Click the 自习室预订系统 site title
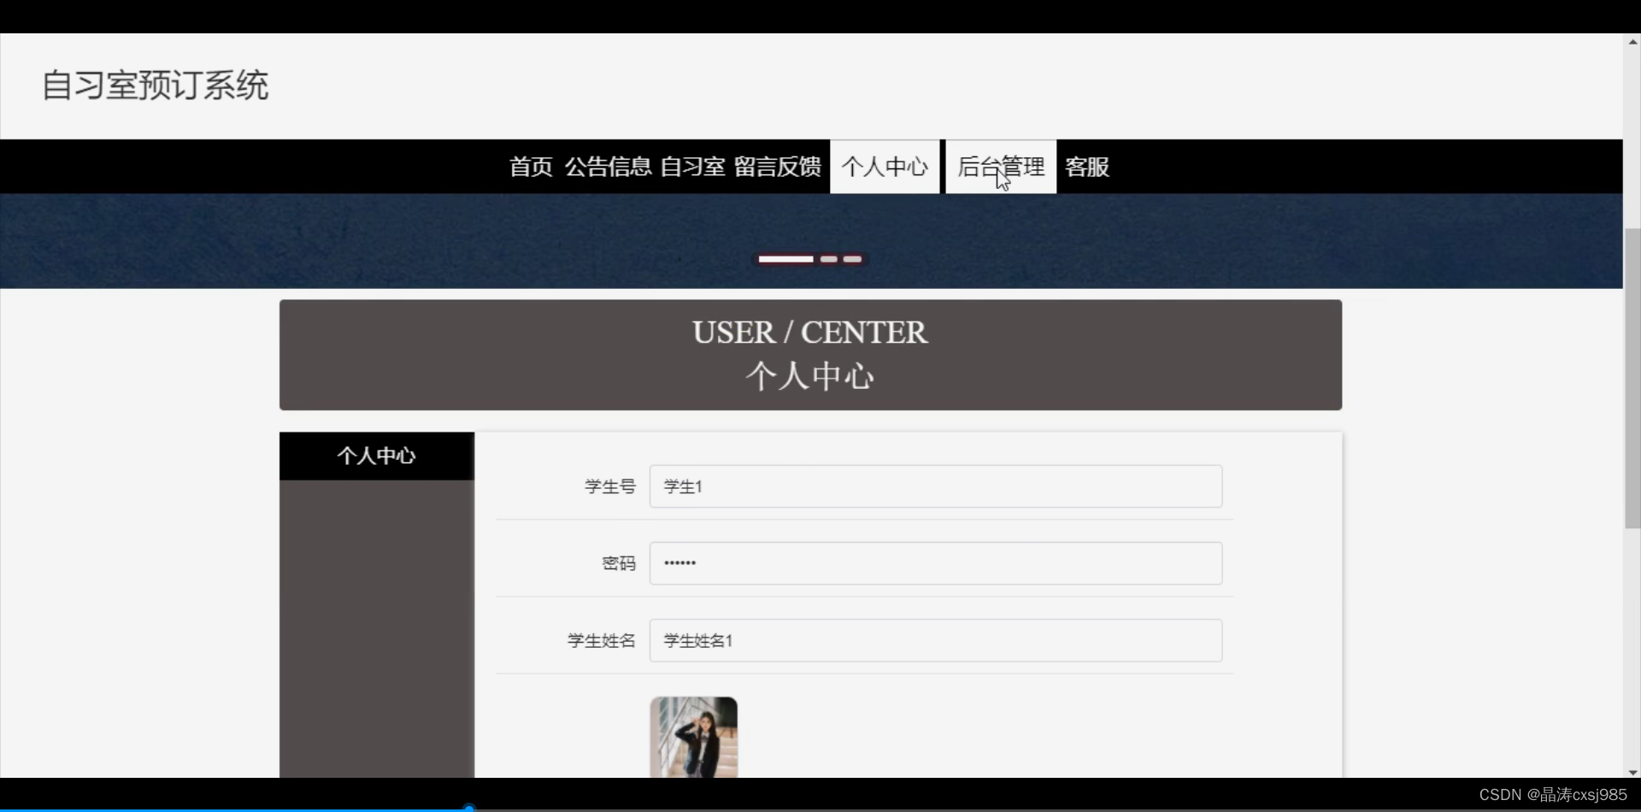This screenshot has width=1641, height=812. [157, 85]
